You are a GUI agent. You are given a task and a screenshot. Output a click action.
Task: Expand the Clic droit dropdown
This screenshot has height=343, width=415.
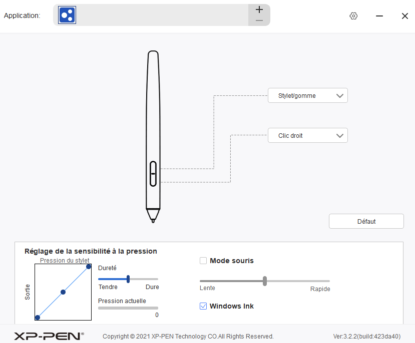coord(307,136)
